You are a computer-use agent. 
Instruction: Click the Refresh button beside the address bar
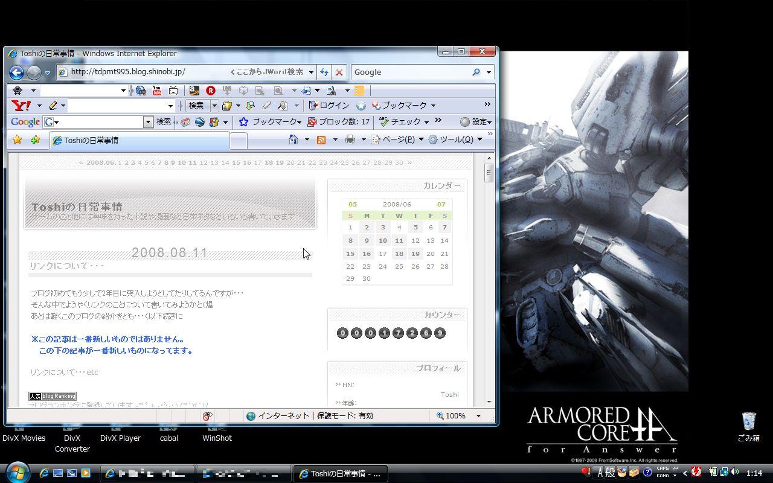(324, 72)
